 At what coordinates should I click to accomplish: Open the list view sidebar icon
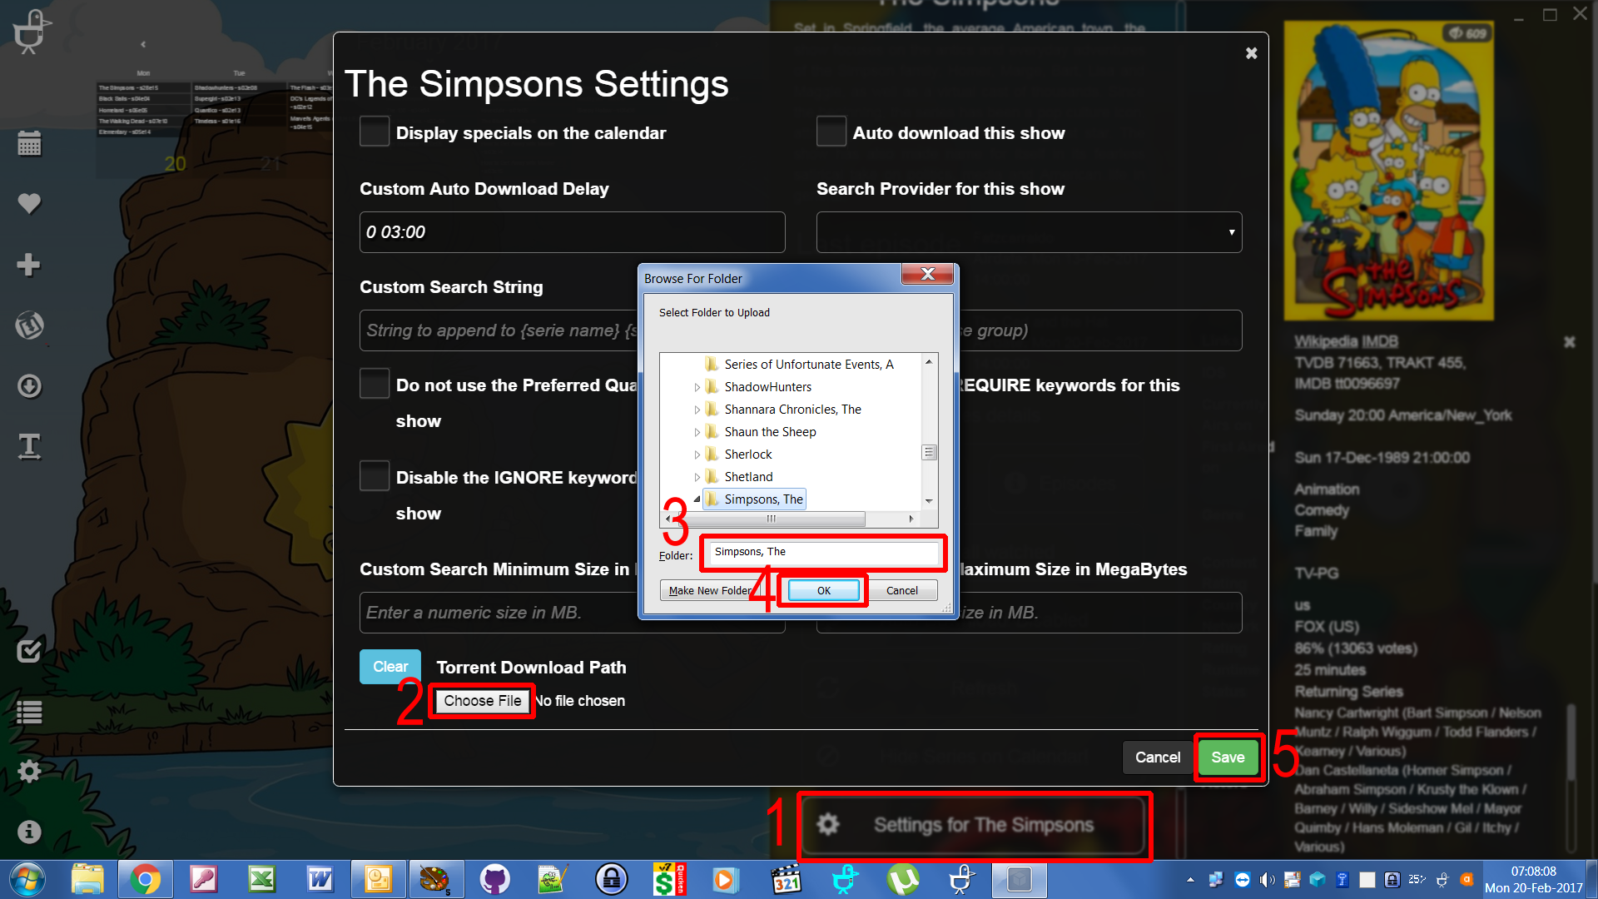tap(29, 713)
